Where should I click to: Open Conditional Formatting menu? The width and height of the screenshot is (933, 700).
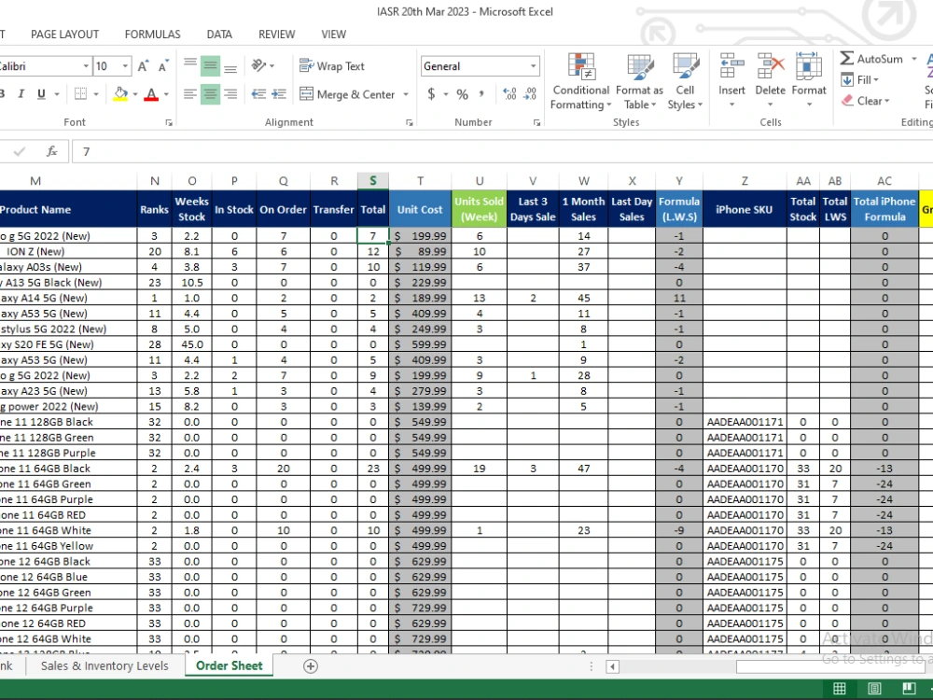pyautogui.click(x=580, y=81)
